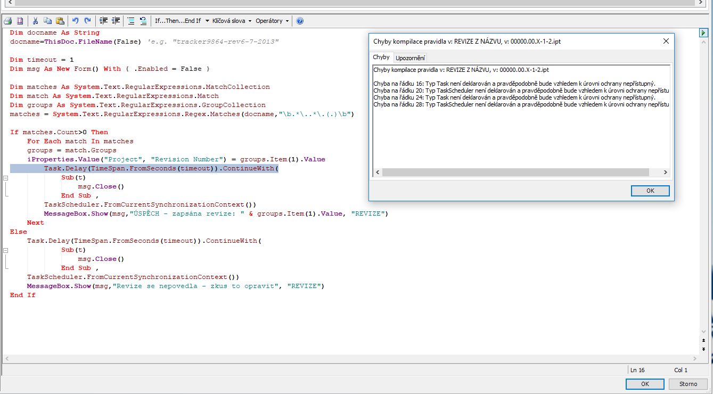Screen dimensions: 713x394
Task: Click the green run arrow at editor top-right
Action: tap(703, 33)
